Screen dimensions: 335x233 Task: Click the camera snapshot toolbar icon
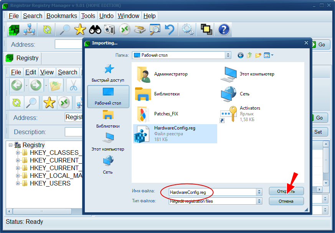[x=110, y=30]
